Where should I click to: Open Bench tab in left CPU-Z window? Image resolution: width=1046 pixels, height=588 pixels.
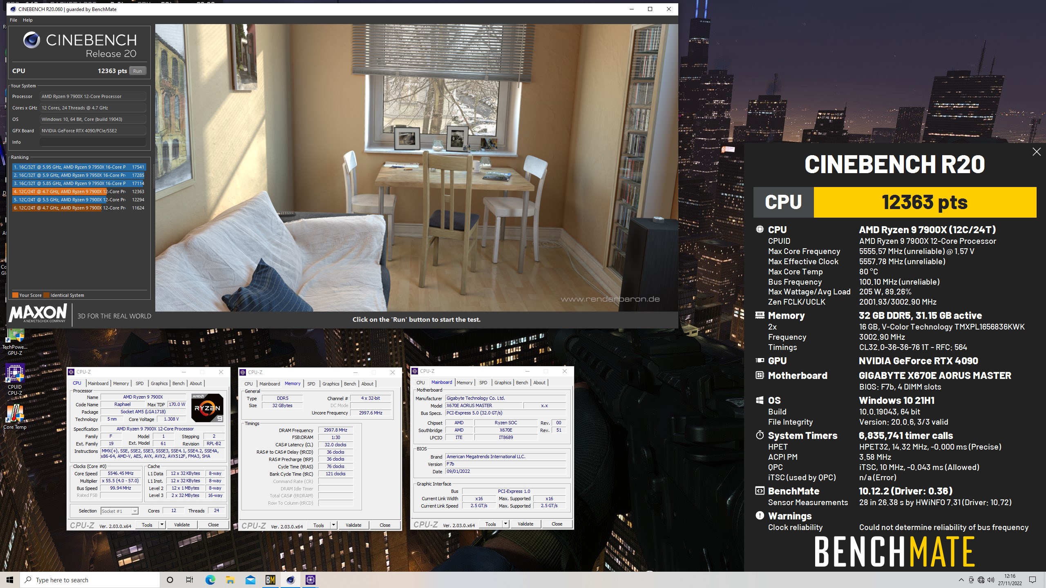[178, 383]
